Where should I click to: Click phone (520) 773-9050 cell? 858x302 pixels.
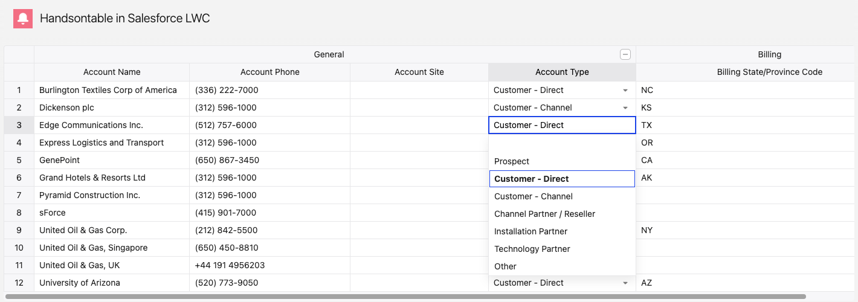[270, 283]
